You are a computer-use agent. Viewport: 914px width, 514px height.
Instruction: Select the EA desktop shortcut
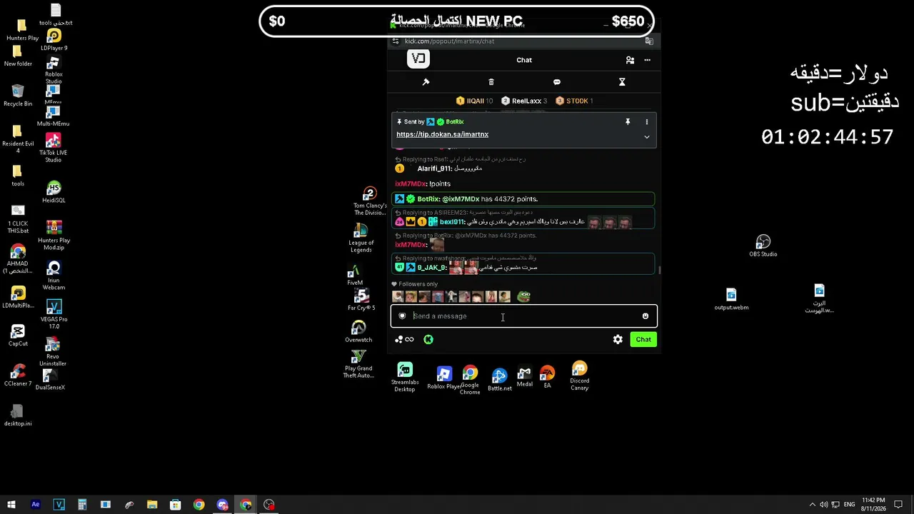pyautogui.click(x=547, y=377)
